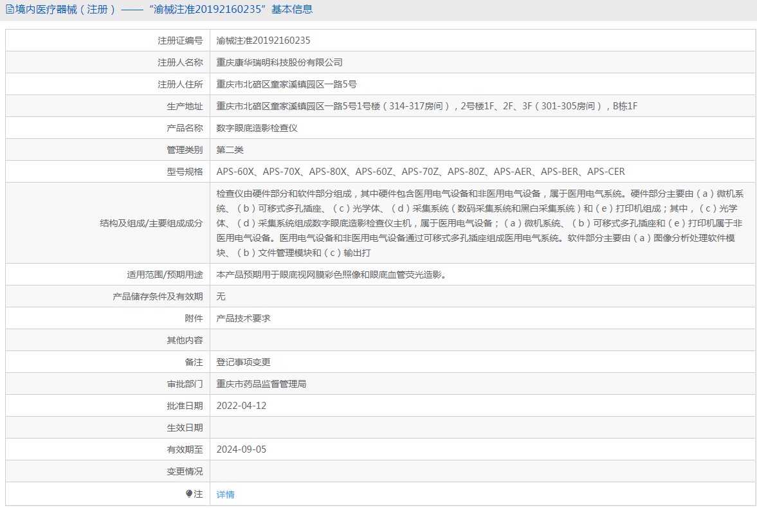The image size is (757, 508).
Task: Click the approval date 2022-04-12
Action: [x=241, y=406]
